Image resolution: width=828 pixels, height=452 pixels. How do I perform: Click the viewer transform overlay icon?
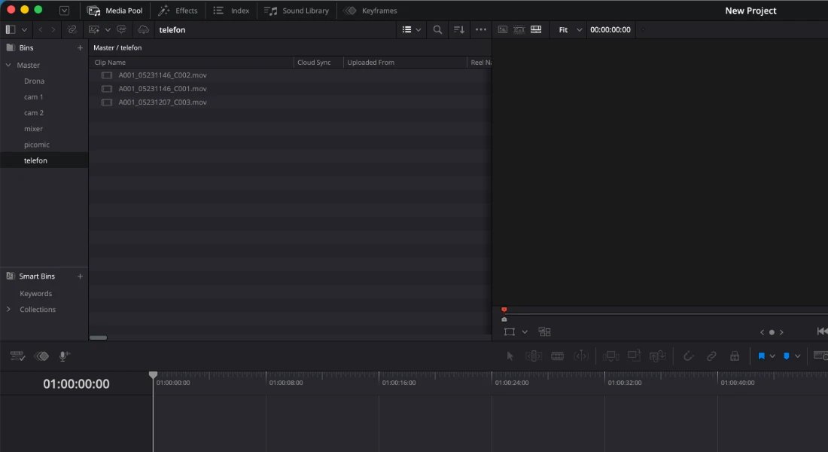(509, 332)
